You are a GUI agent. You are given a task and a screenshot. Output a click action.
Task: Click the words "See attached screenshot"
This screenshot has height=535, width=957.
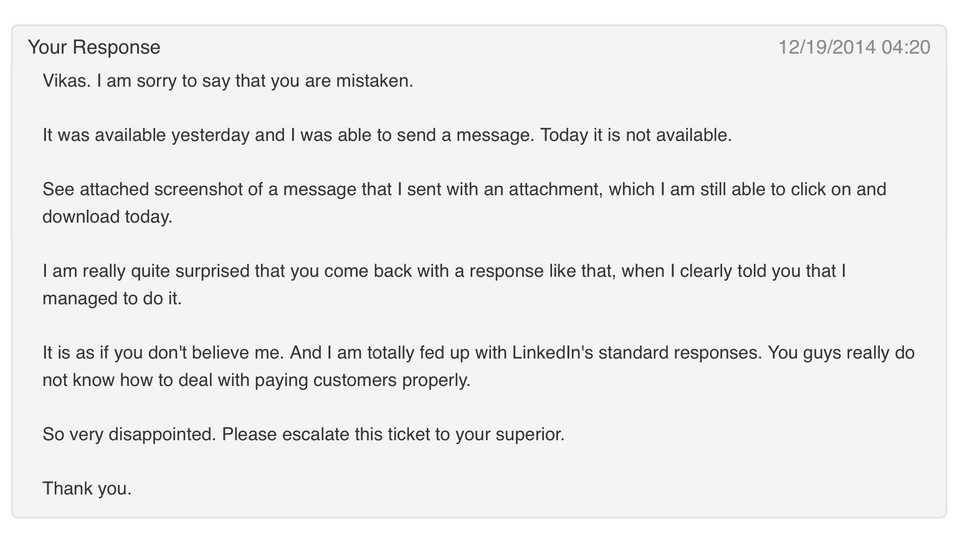click(x=142, y=190)
